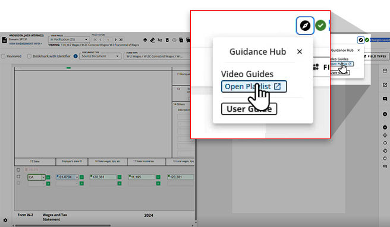This screenshot has height=227, width=390.
Task: Click the page number input field
Action: click(108, 40)
